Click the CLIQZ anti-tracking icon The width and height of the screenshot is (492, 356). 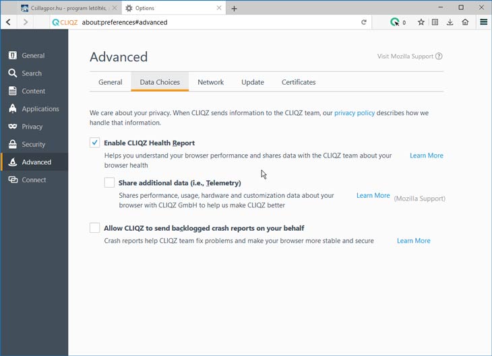(x=395, y=22)
